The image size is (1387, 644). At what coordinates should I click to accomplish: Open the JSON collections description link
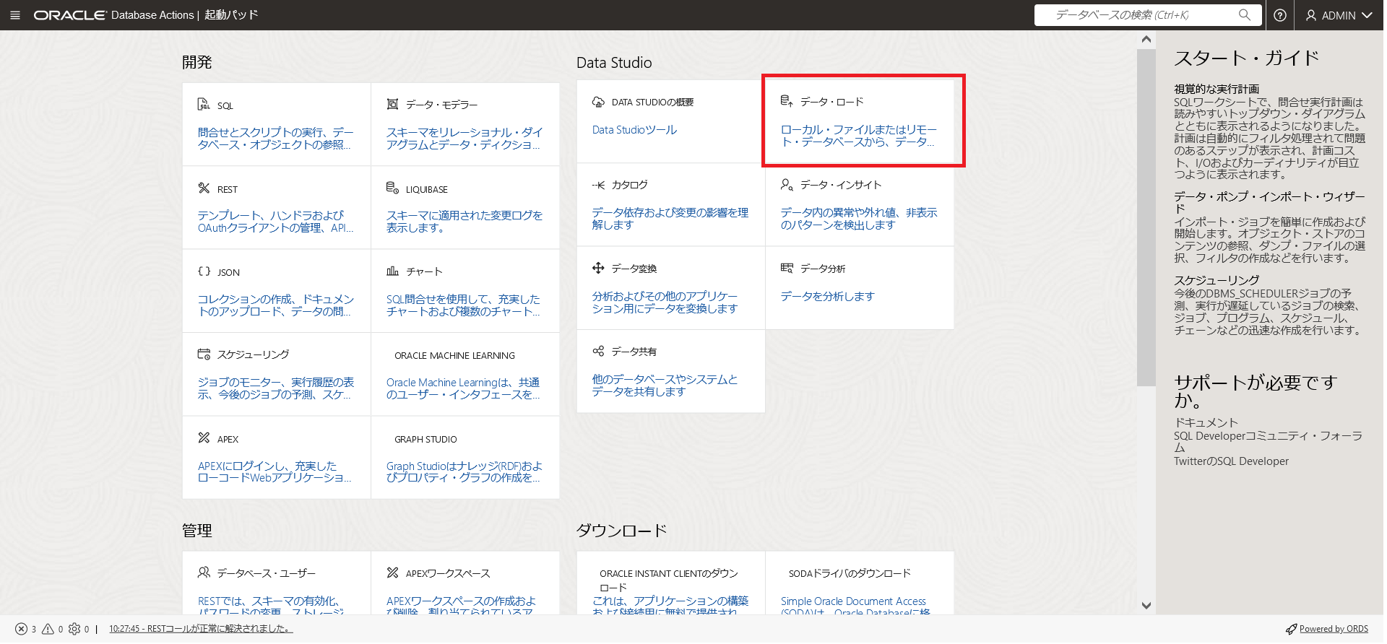click(x=275, y=305)
